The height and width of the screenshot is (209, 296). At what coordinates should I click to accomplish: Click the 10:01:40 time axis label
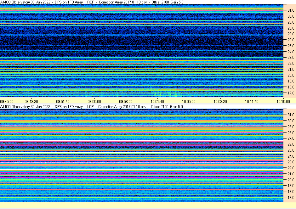click(157, 102)
